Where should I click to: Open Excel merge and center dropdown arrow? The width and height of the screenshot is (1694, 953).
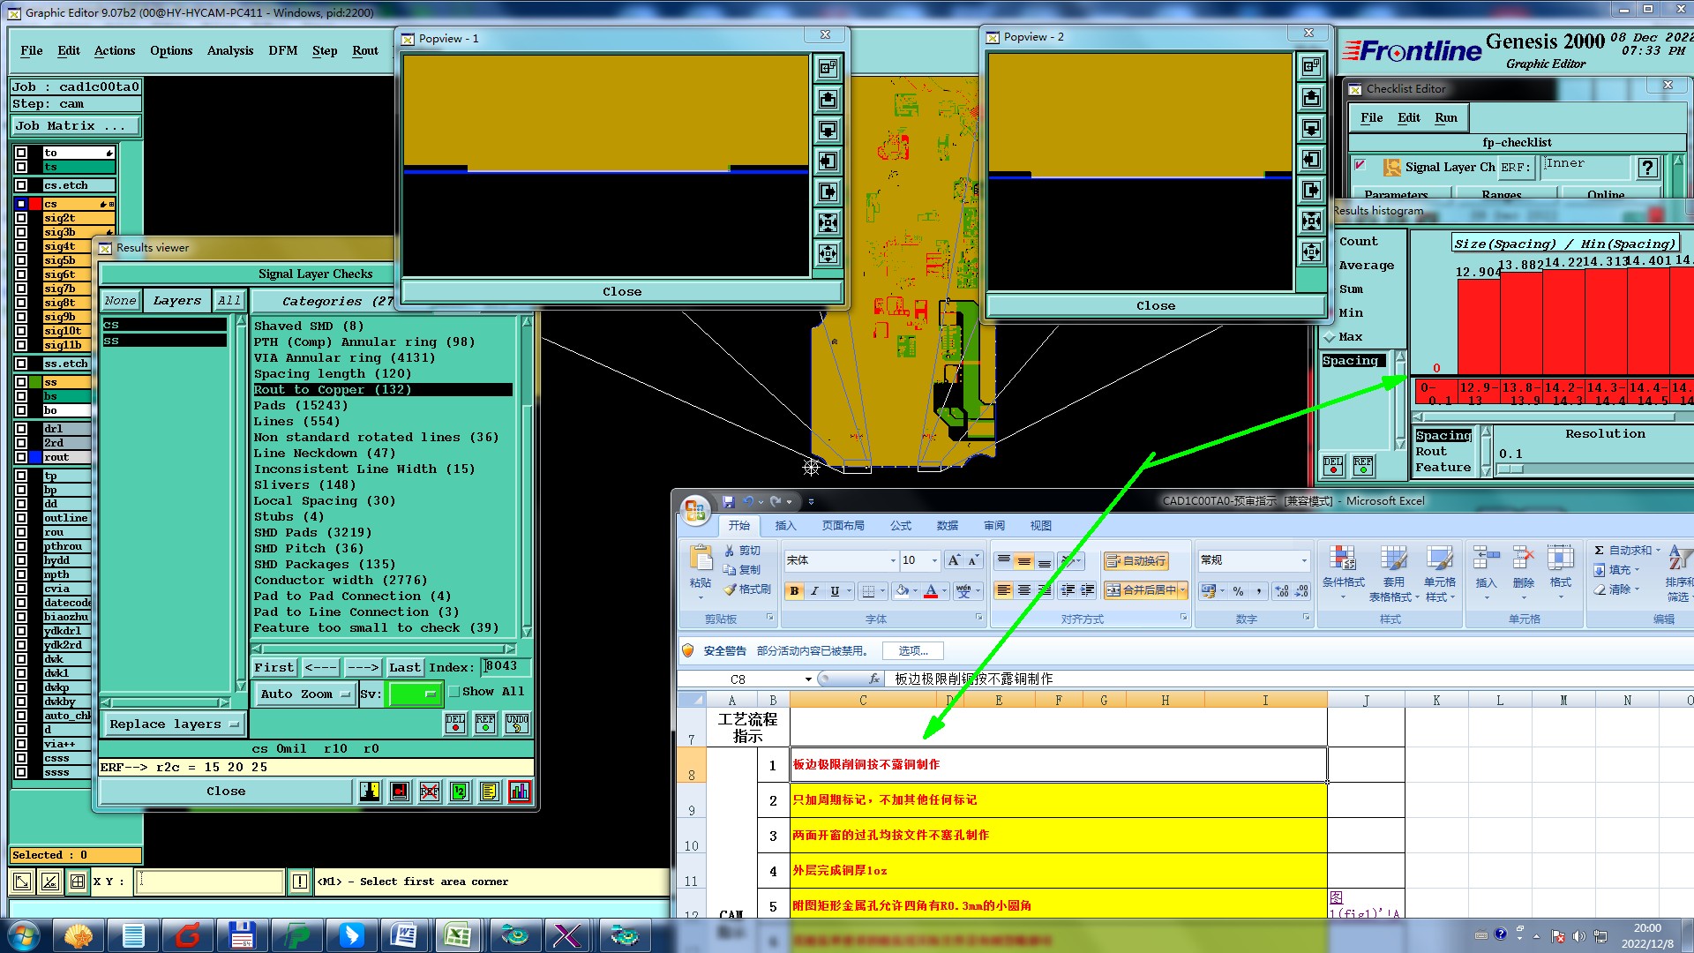coord(1182,590)
